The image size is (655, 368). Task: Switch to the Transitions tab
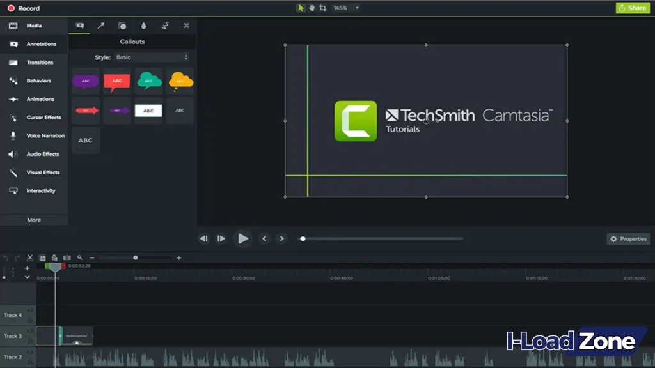point(33,62)
